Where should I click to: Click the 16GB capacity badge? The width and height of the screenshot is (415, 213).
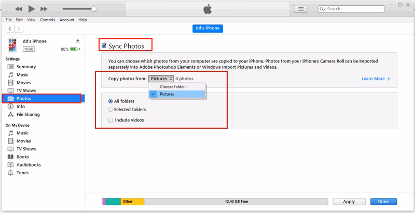point(29,49)
